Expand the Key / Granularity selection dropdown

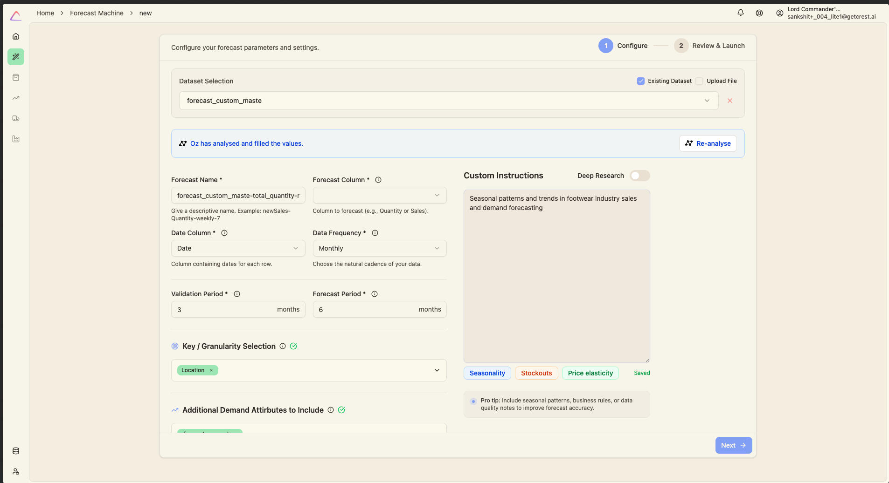(437, 370)
